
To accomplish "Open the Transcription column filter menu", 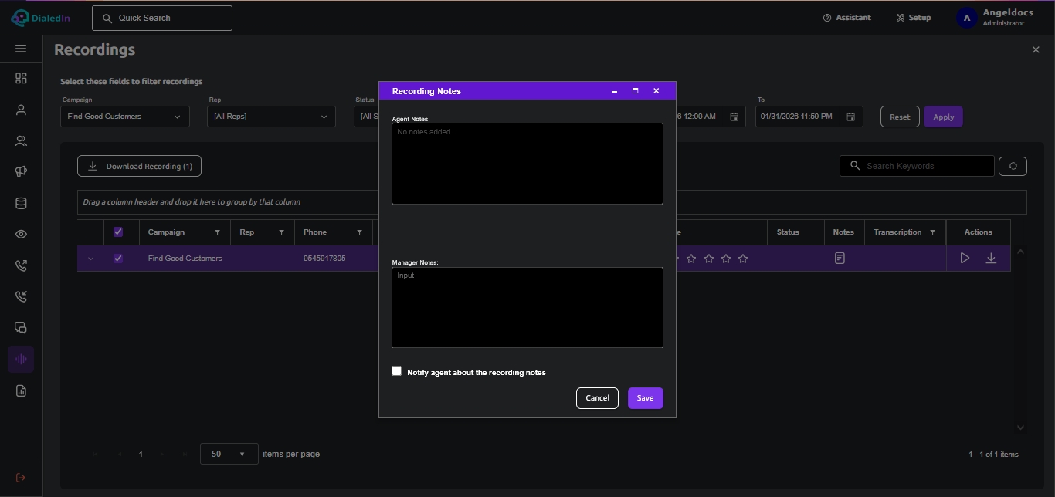I will click(932, 232).
